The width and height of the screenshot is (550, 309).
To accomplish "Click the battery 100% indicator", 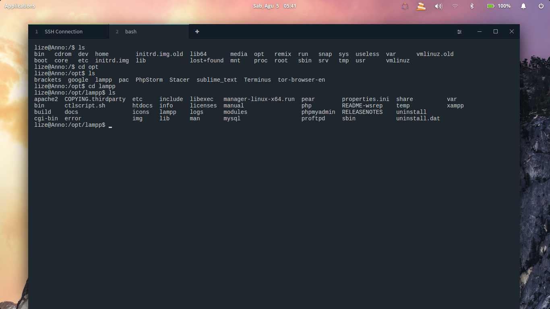I will [x=498, y=6].
